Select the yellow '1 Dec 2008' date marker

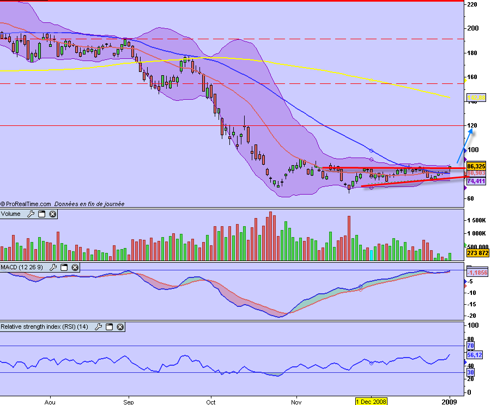tap(371, 401)
